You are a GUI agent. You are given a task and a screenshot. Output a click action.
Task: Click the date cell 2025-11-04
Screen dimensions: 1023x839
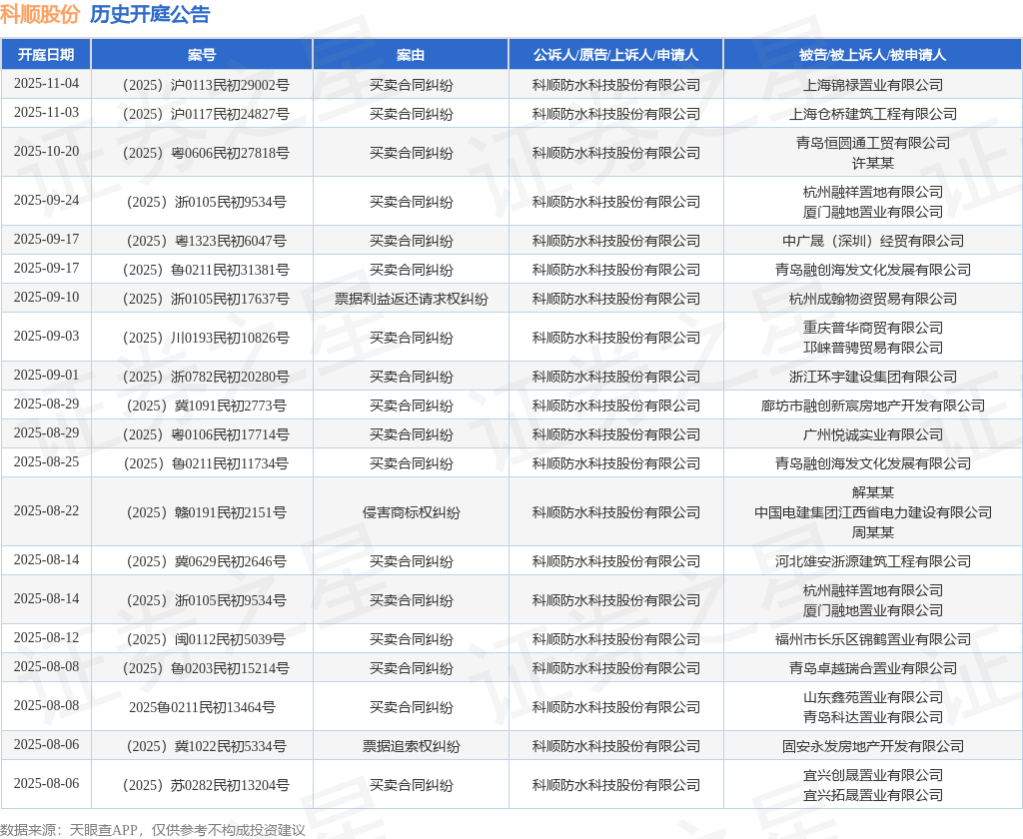click(46, 84)
